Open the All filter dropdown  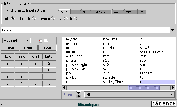pos(129,95)
